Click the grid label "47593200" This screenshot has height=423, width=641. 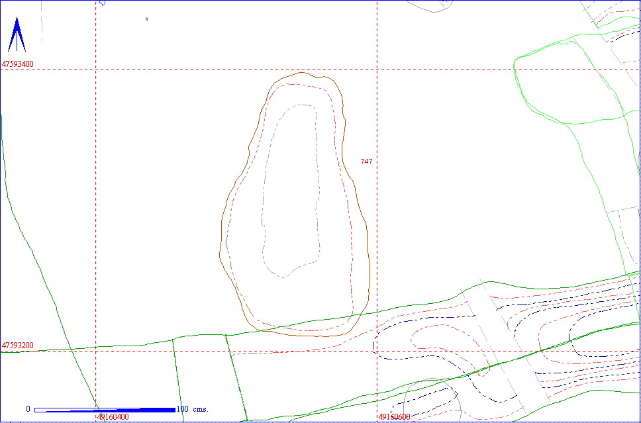pyautogui.click(x=18, y=346)
